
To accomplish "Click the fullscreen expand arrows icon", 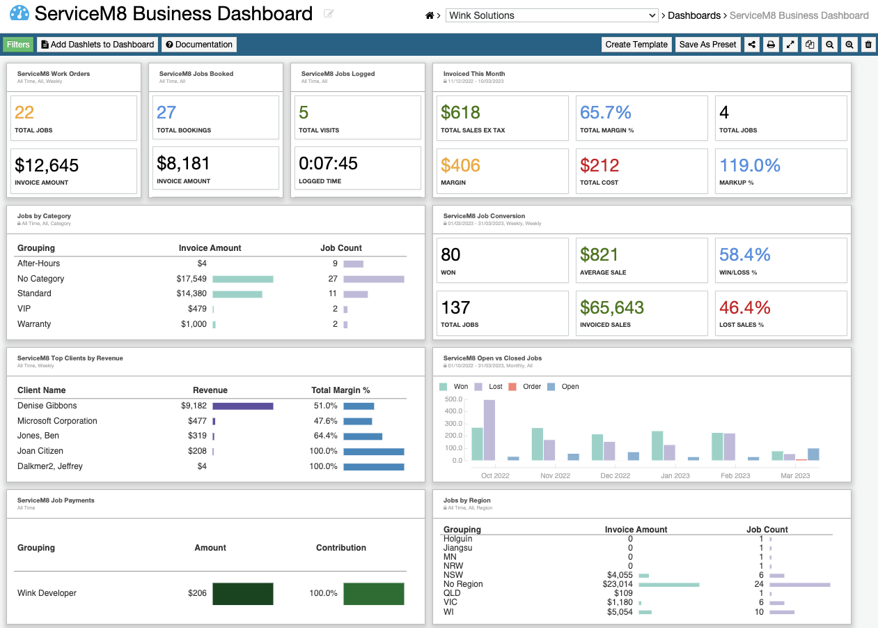I will [x=790, y=44].
